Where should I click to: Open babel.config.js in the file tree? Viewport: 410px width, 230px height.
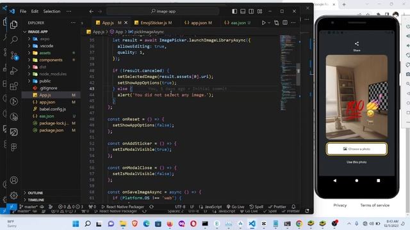pyautogui.click(x=52, y=109)
